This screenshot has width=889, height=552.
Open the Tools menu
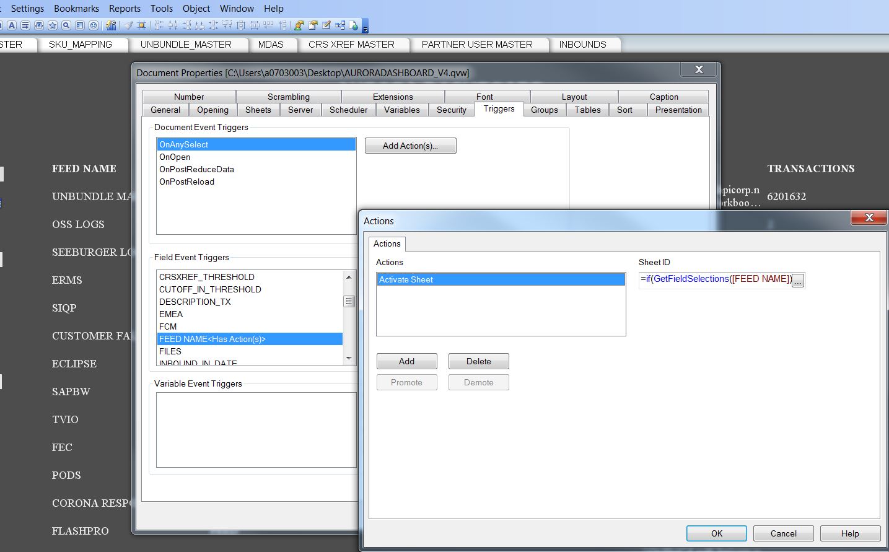161,9
